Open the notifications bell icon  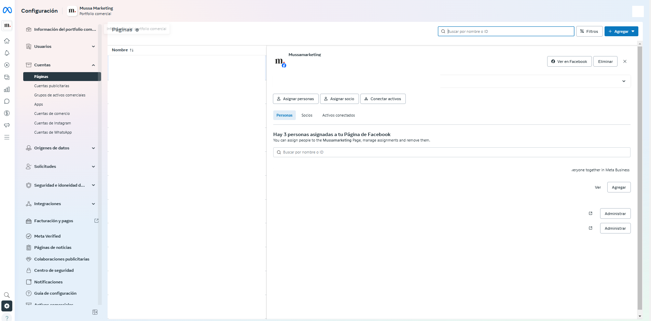click(x=7, y=53)
